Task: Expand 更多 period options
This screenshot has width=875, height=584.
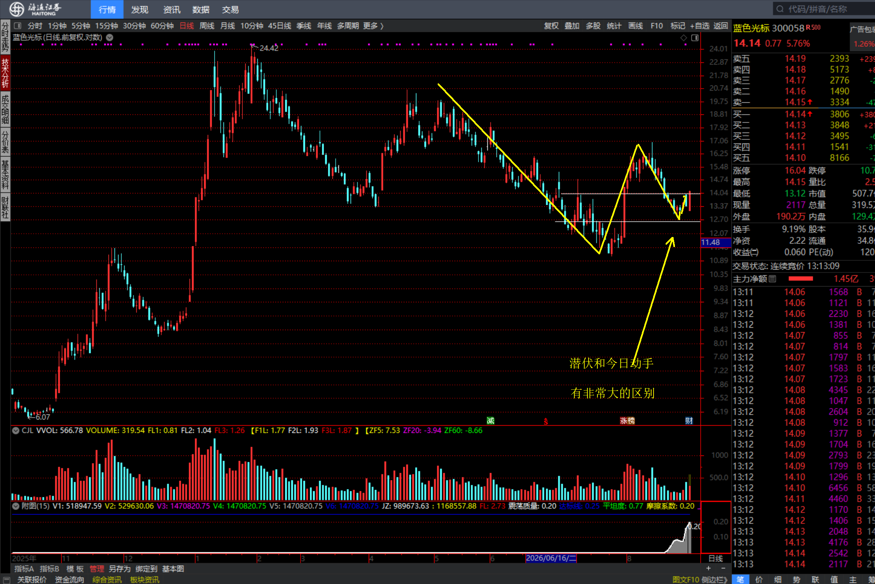Action: pyautogui.click(x=373, y=26)
